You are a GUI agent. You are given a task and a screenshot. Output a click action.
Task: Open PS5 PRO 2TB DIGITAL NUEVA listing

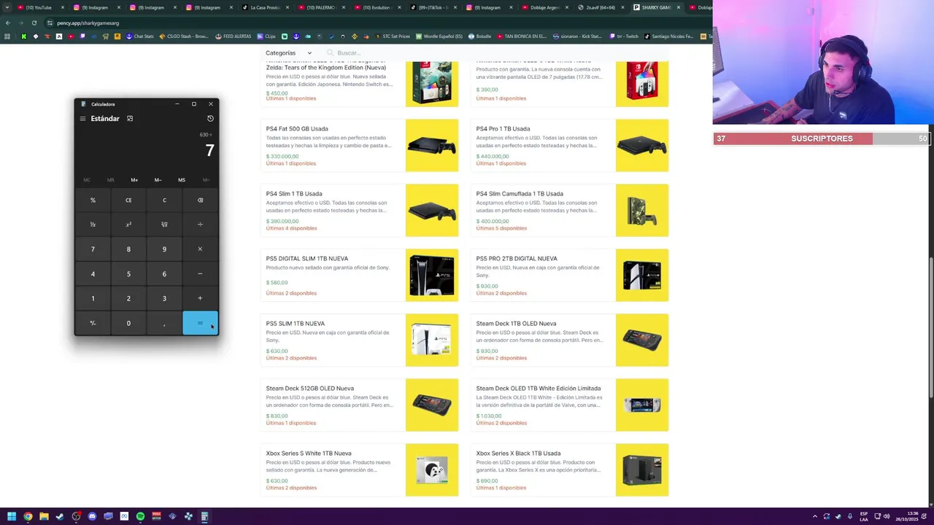(570, 276)
